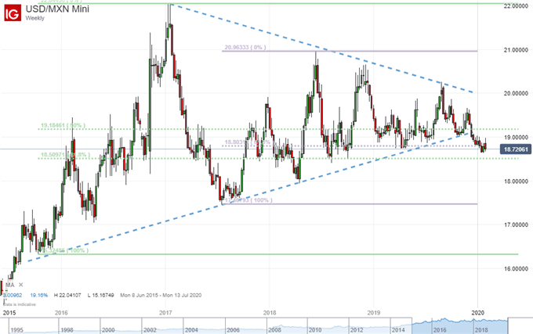Image resolution: width=533 pixels, height=334 pixels.
Task: Click the 18.72061 current price tag
Action: coord(516,149)
